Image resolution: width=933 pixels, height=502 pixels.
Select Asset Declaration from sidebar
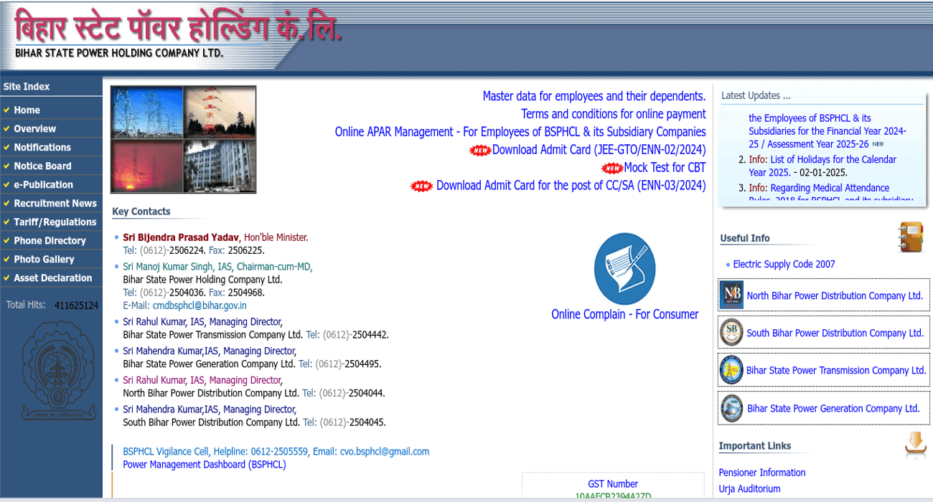pyautogui.click(x=53, y=278)
